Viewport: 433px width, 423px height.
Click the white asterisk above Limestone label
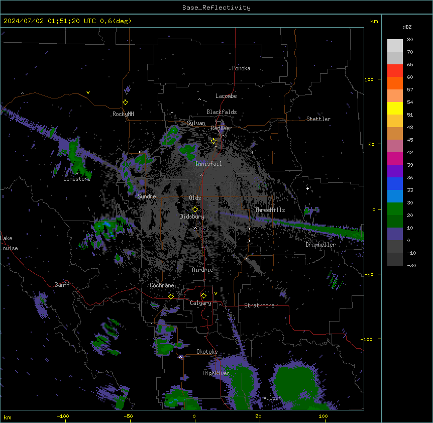click(77, 174)
